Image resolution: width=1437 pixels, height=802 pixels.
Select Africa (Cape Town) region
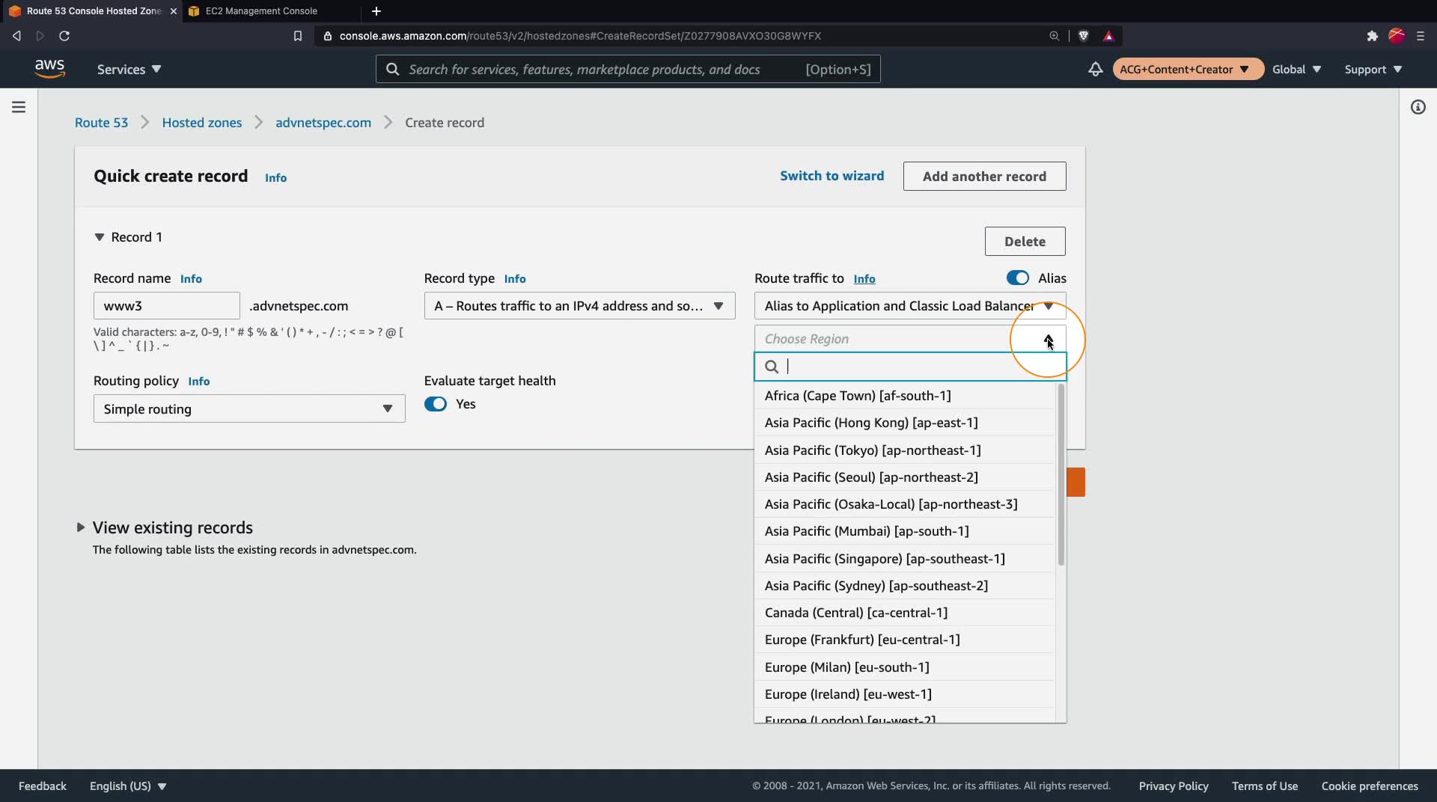click(x=904, y=396)
